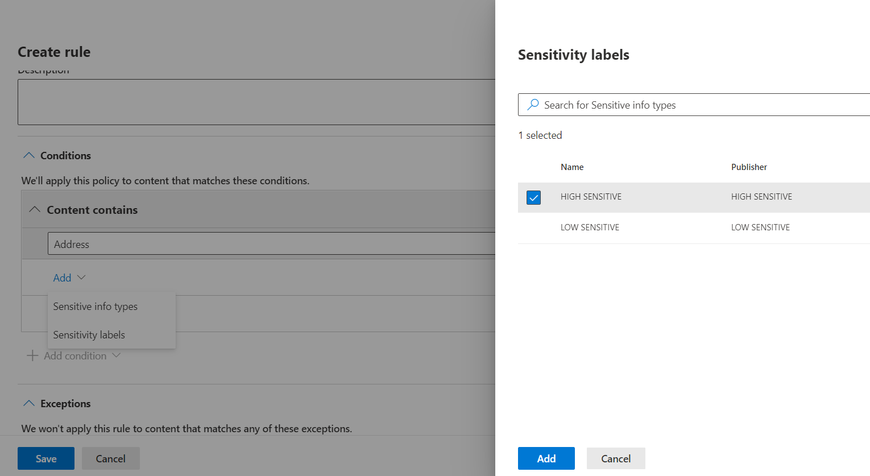The image size is (870, 476).
Task: Click the search magnifier icon
Action: coord(533,105)
